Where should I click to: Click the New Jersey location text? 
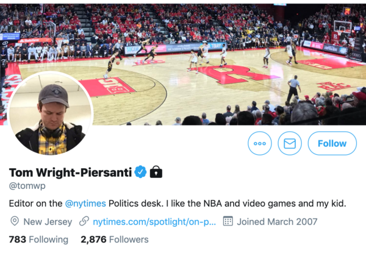(x=48, y=222)
